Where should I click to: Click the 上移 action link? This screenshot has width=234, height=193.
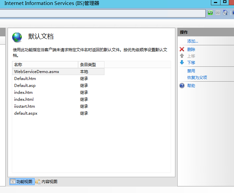(x=191, y=56)
